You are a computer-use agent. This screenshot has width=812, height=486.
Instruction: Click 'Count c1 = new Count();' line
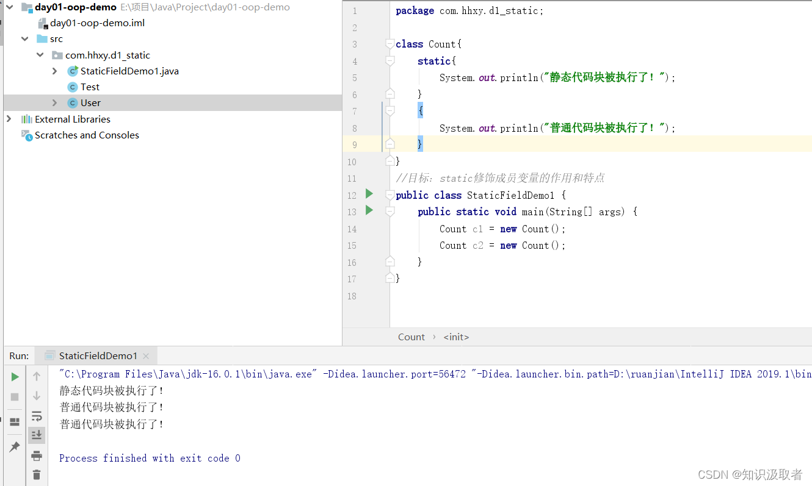click(x=502, y=229)
